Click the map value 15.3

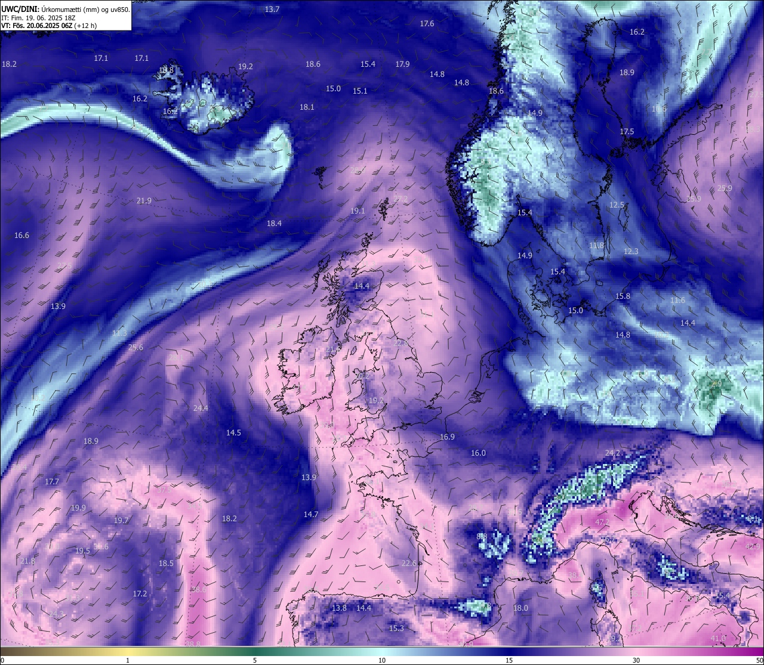(x=396, y=629)
